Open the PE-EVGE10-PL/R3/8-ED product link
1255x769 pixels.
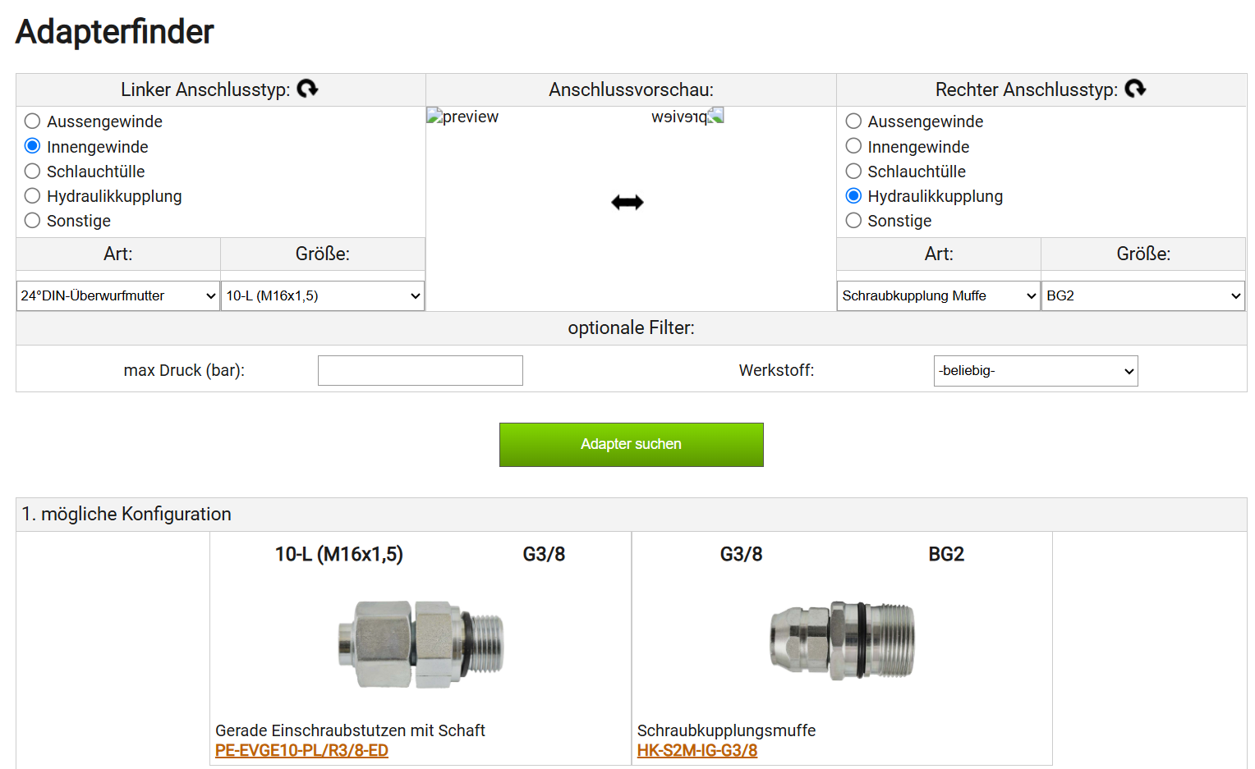[301, 750]
